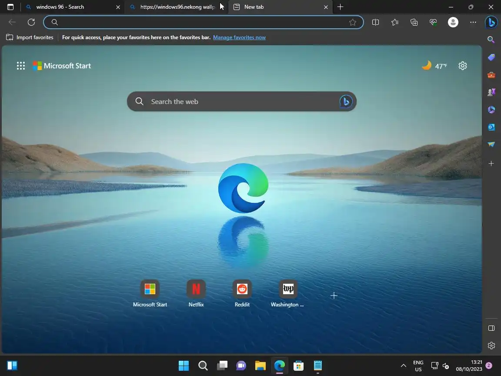Open Bing Chat sidebar button

(x=491, y=22)
